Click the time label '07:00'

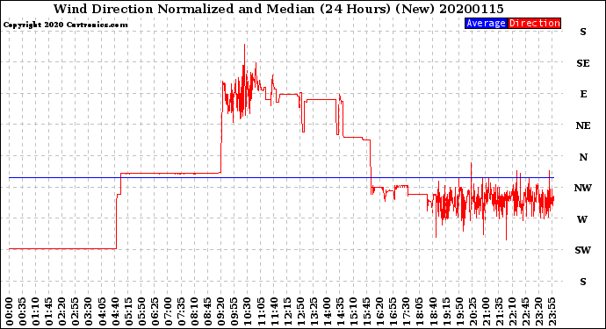tap(168, 311)
